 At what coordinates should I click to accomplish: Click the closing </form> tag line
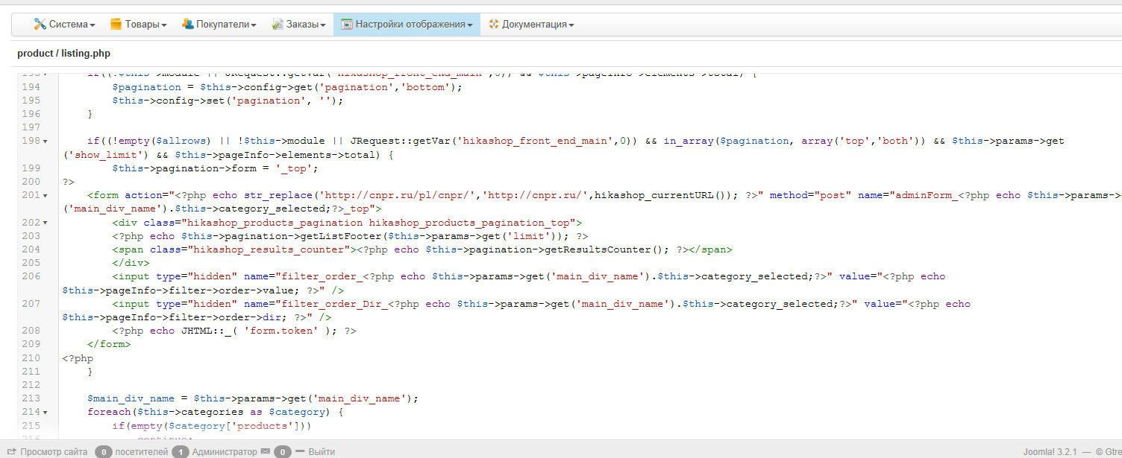[x=109, y=344]
